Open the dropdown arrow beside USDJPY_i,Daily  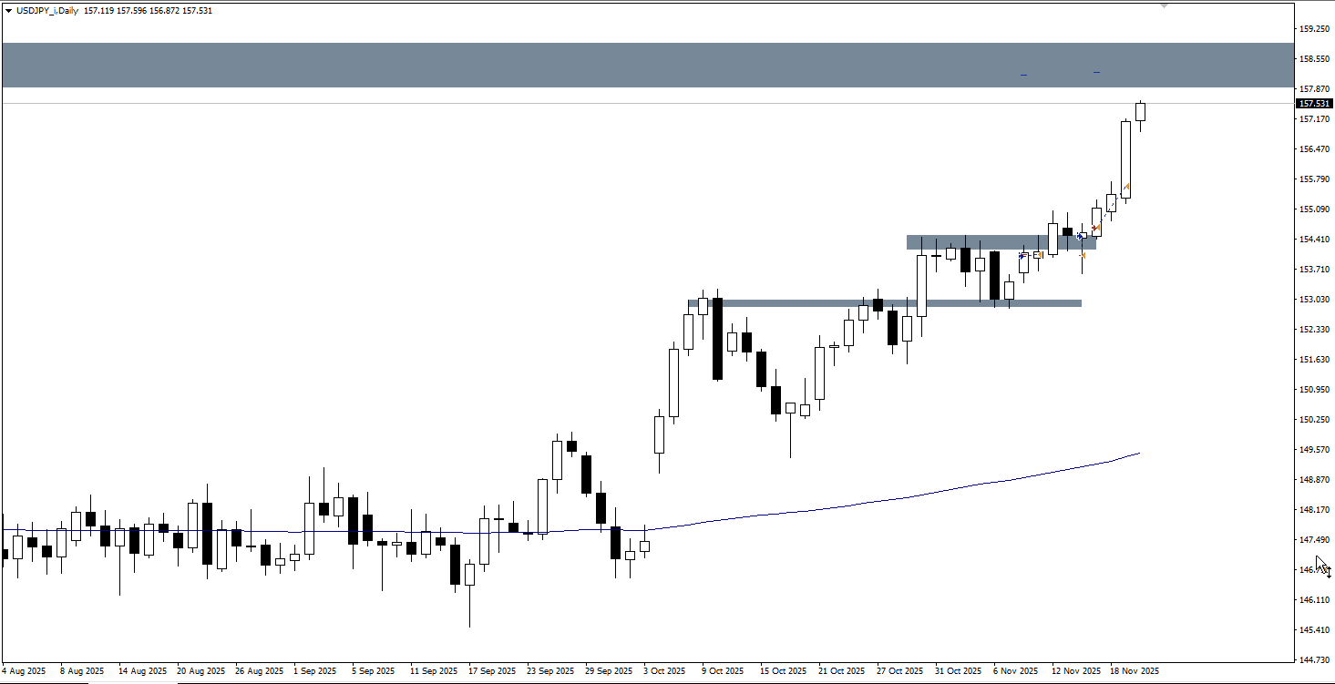pos(8,10)
